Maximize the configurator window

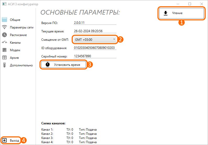(190, 4)
